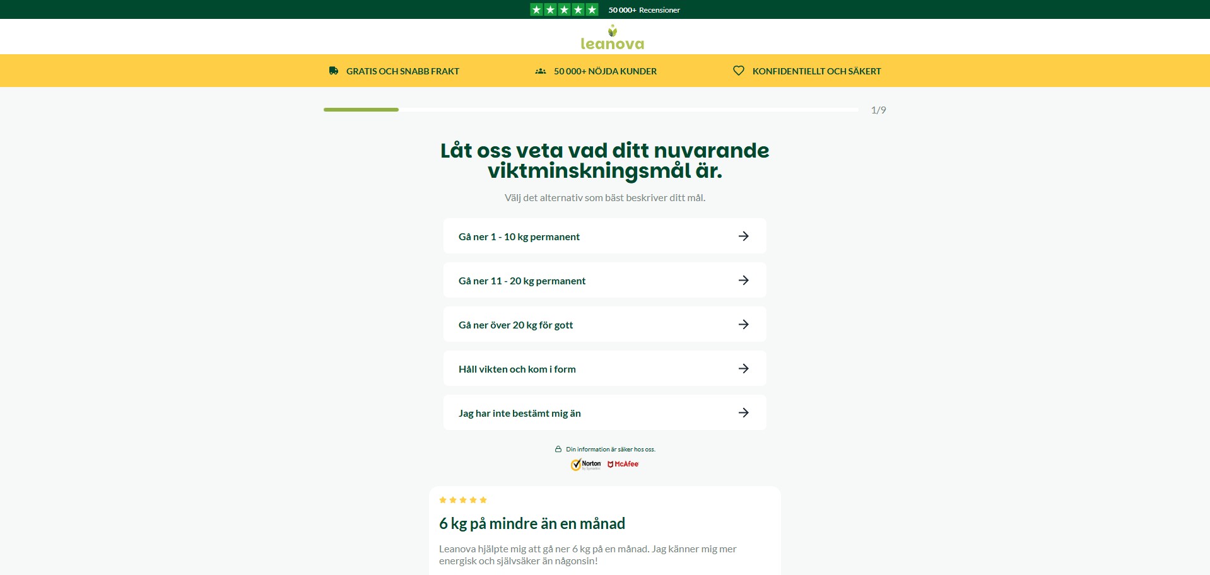Viewport: 1210px width, 575px height.
Task: Click the Leanova logo
Action: click(612, 38)
